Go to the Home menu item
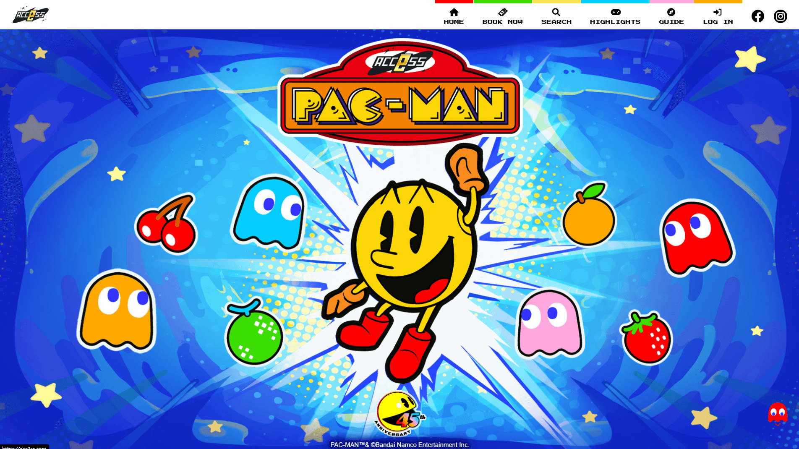 click(x=454, y=22)
